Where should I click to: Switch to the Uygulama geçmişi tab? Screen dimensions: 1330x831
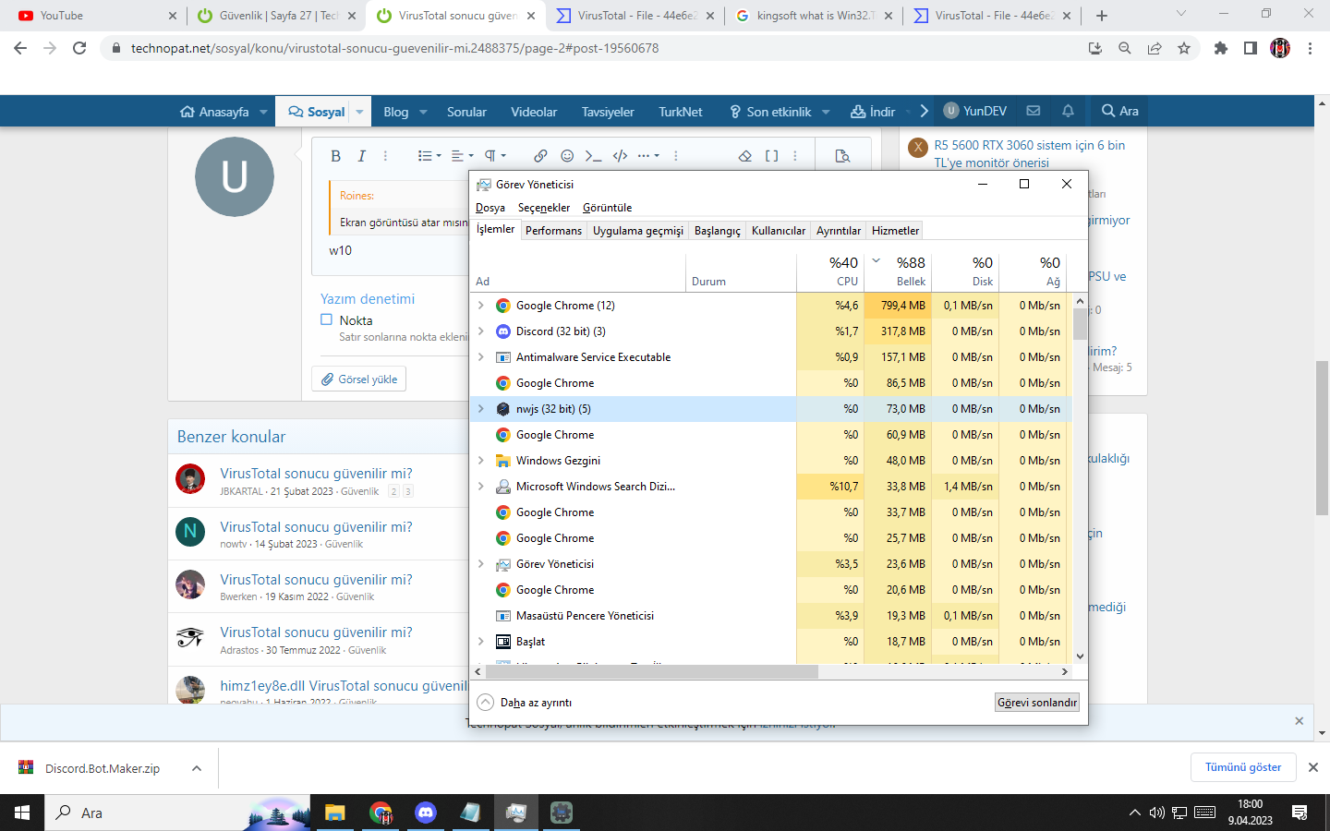(638, 231)
